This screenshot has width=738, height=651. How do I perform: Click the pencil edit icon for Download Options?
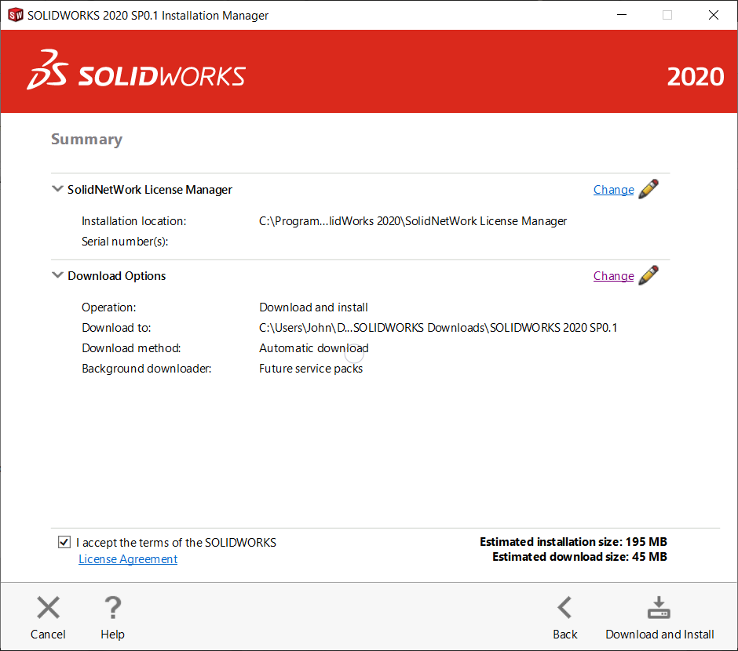tap(648, 275)
